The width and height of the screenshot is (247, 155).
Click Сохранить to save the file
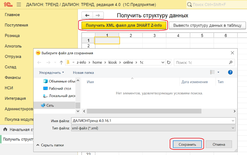pos(187,144)
